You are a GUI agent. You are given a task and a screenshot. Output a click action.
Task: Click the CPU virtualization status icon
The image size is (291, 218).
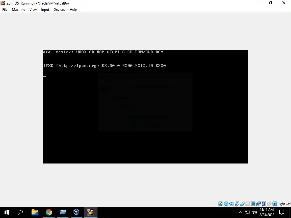pos(264,204)
